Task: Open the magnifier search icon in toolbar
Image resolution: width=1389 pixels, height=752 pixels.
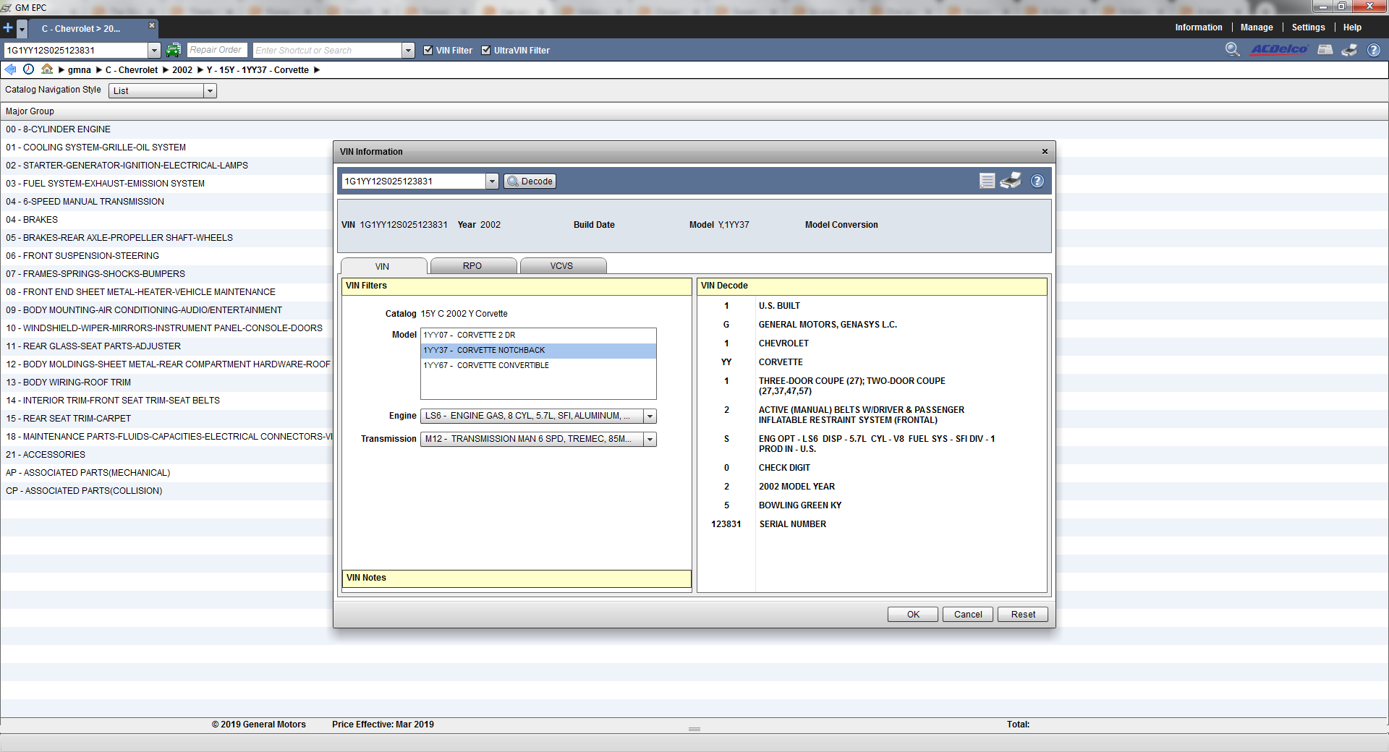Action: tap(1232, 50)
